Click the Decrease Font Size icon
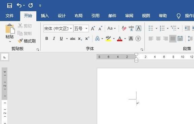This screenshot has width=194, height=124. pos(100,28)
